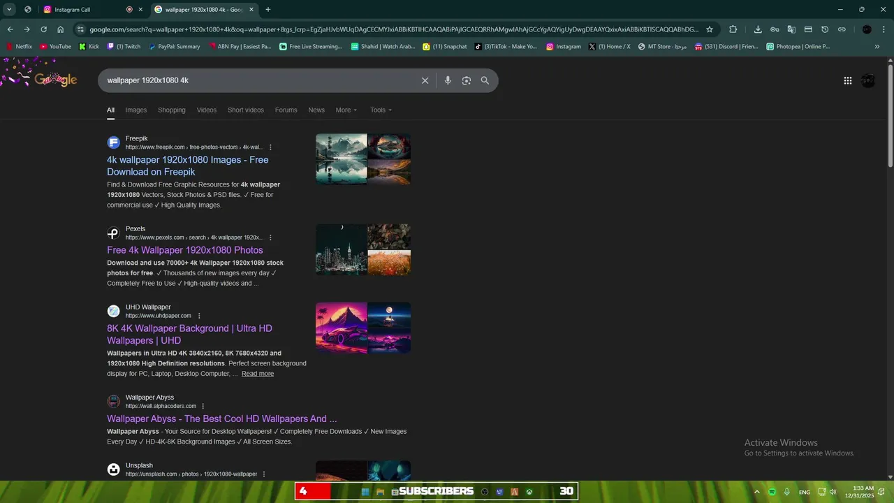Open a new tab with plus button
This screenshot has width=894, height=503.
pyautogui.click(x=268, y=9)
